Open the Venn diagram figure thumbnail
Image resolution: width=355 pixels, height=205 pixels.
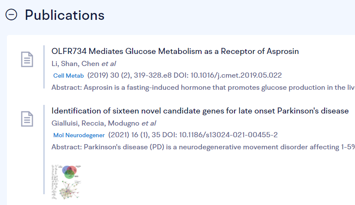69,172
